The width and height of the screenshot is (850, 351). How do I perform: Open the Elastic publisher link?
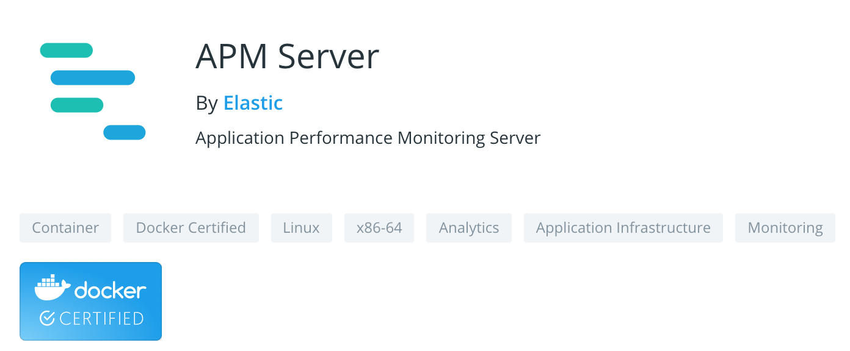pos(253,103)
